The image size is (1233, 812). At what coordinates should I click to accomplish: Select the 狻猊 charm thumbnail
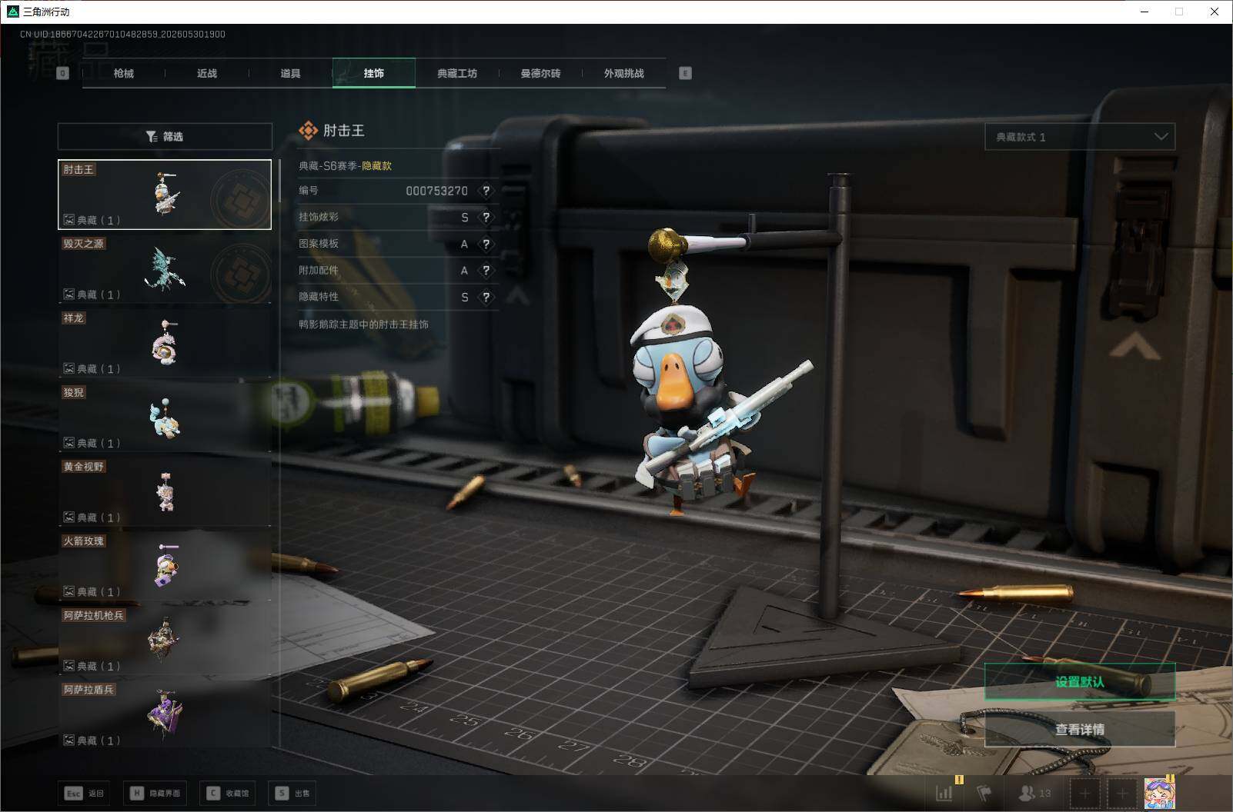(x=165, y=418)
